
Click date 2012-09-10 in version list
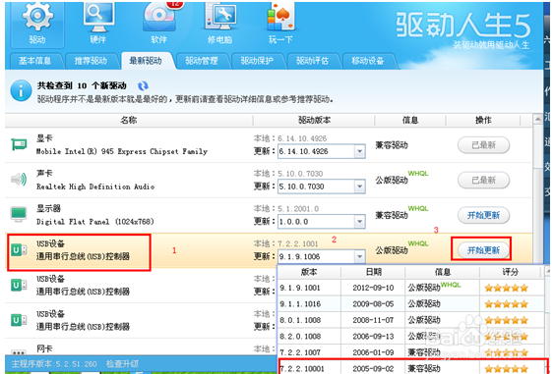(373, 288)
